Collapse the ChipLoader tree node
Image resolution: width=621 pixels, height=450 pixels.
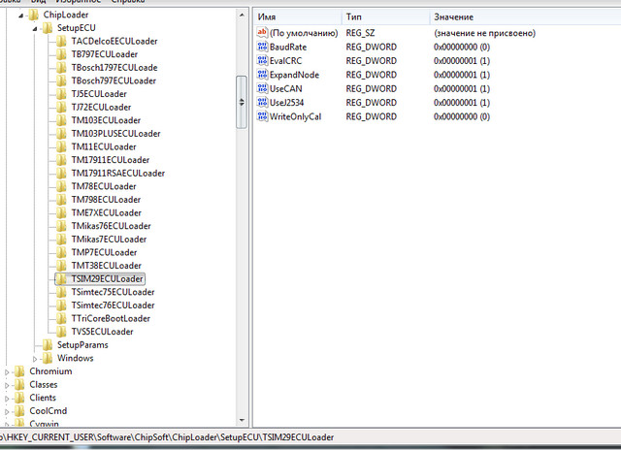click(21, 16)
